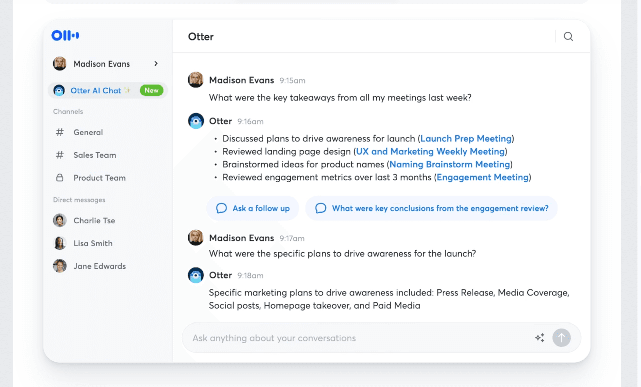Click the Otter avatar on the 9:18am message
The height and width of the screenshot is (387, 641).
[196, 275]
